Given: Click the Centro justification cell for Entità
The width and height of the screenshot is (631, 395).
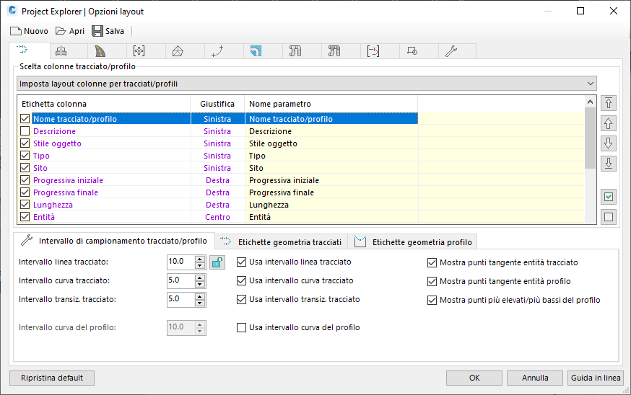Looking at the screenshot, I should (x=217, y=217).
